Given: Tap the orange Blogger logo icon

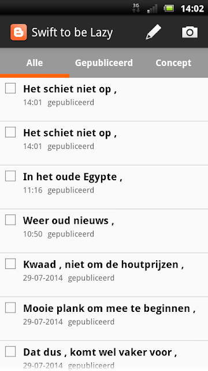Looking at the screenshot, I should pos(18,32).
